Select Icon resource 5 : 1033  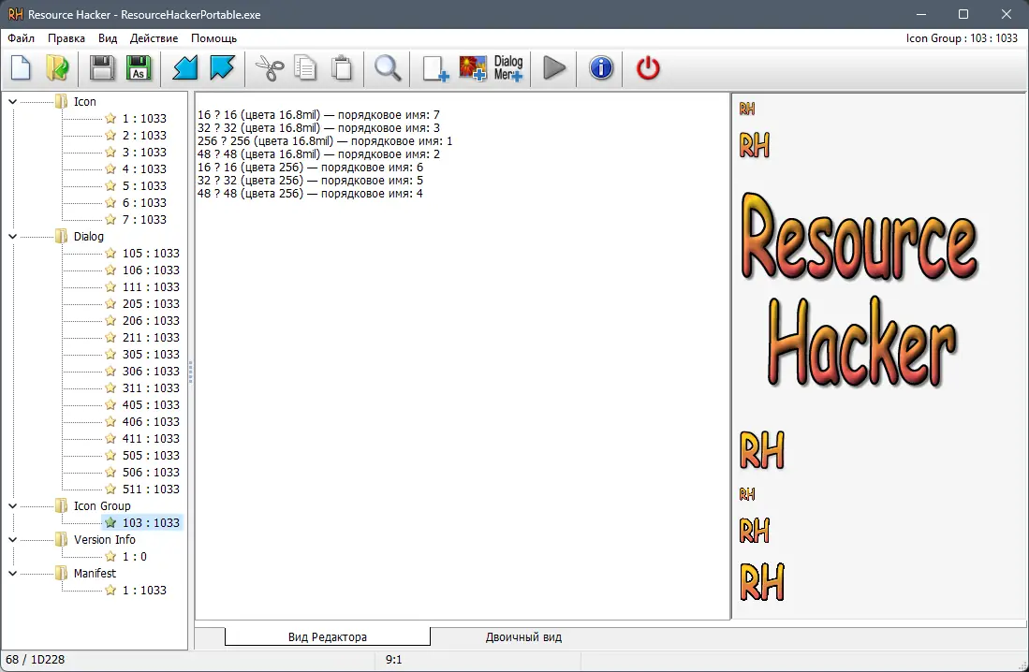144,185
